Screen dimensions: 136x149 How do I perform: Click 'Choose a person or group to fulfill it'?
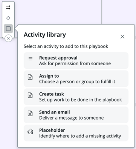point(77,81)
